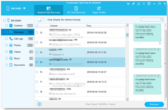Click the feedback note icon
Screen dimensions: 168x110
point(149,4)
